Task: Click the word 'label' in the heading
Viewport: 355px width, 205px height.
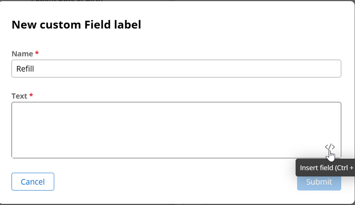Action: [x=127, y=24]
